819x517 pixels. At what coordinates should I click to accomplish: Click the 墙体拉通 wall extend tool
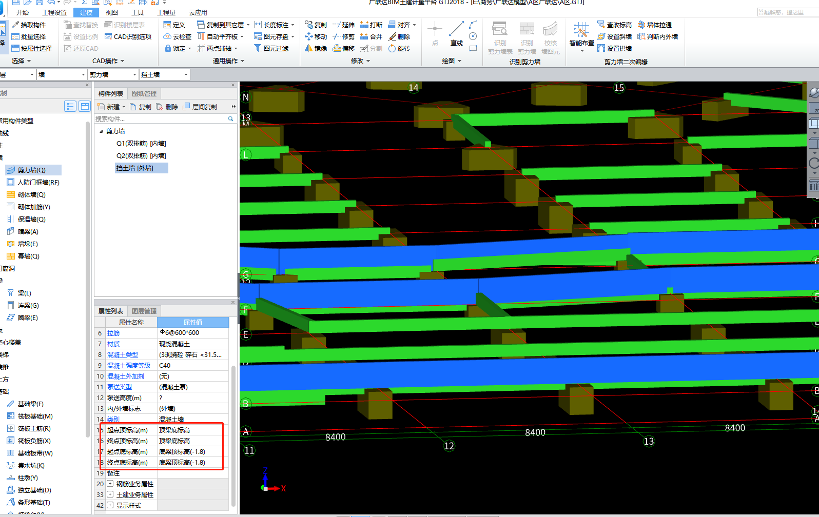pyautogui.click(x=654, y=25)
